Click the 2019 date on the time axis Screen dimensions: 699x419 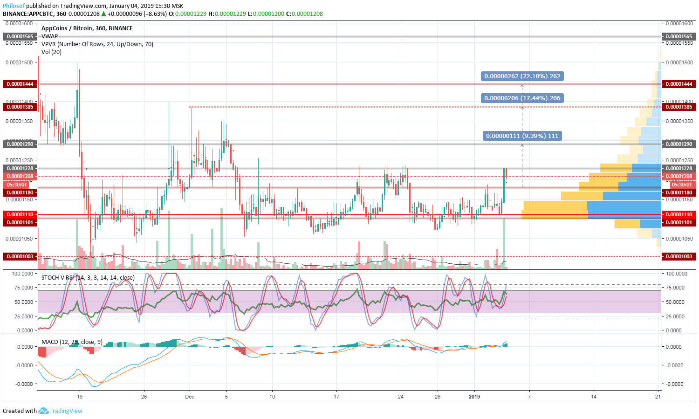point(474,397)
